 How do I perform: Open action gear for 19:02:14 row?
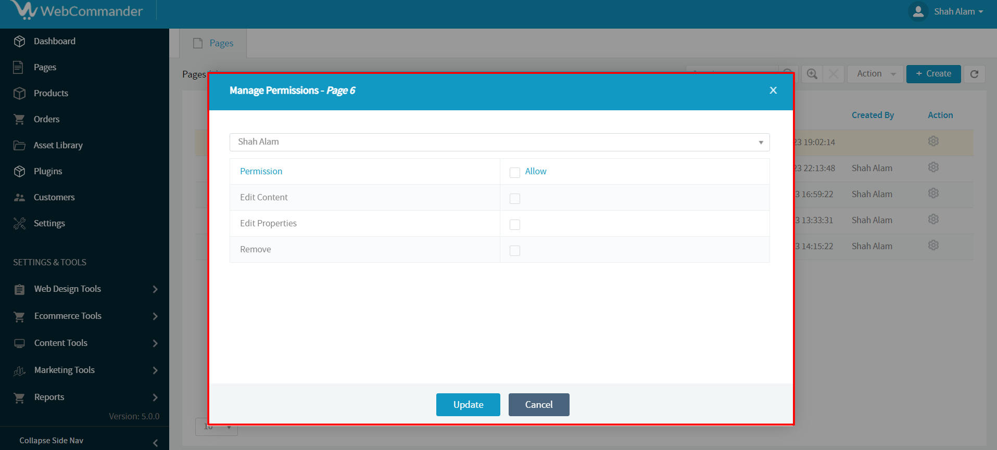933,142
